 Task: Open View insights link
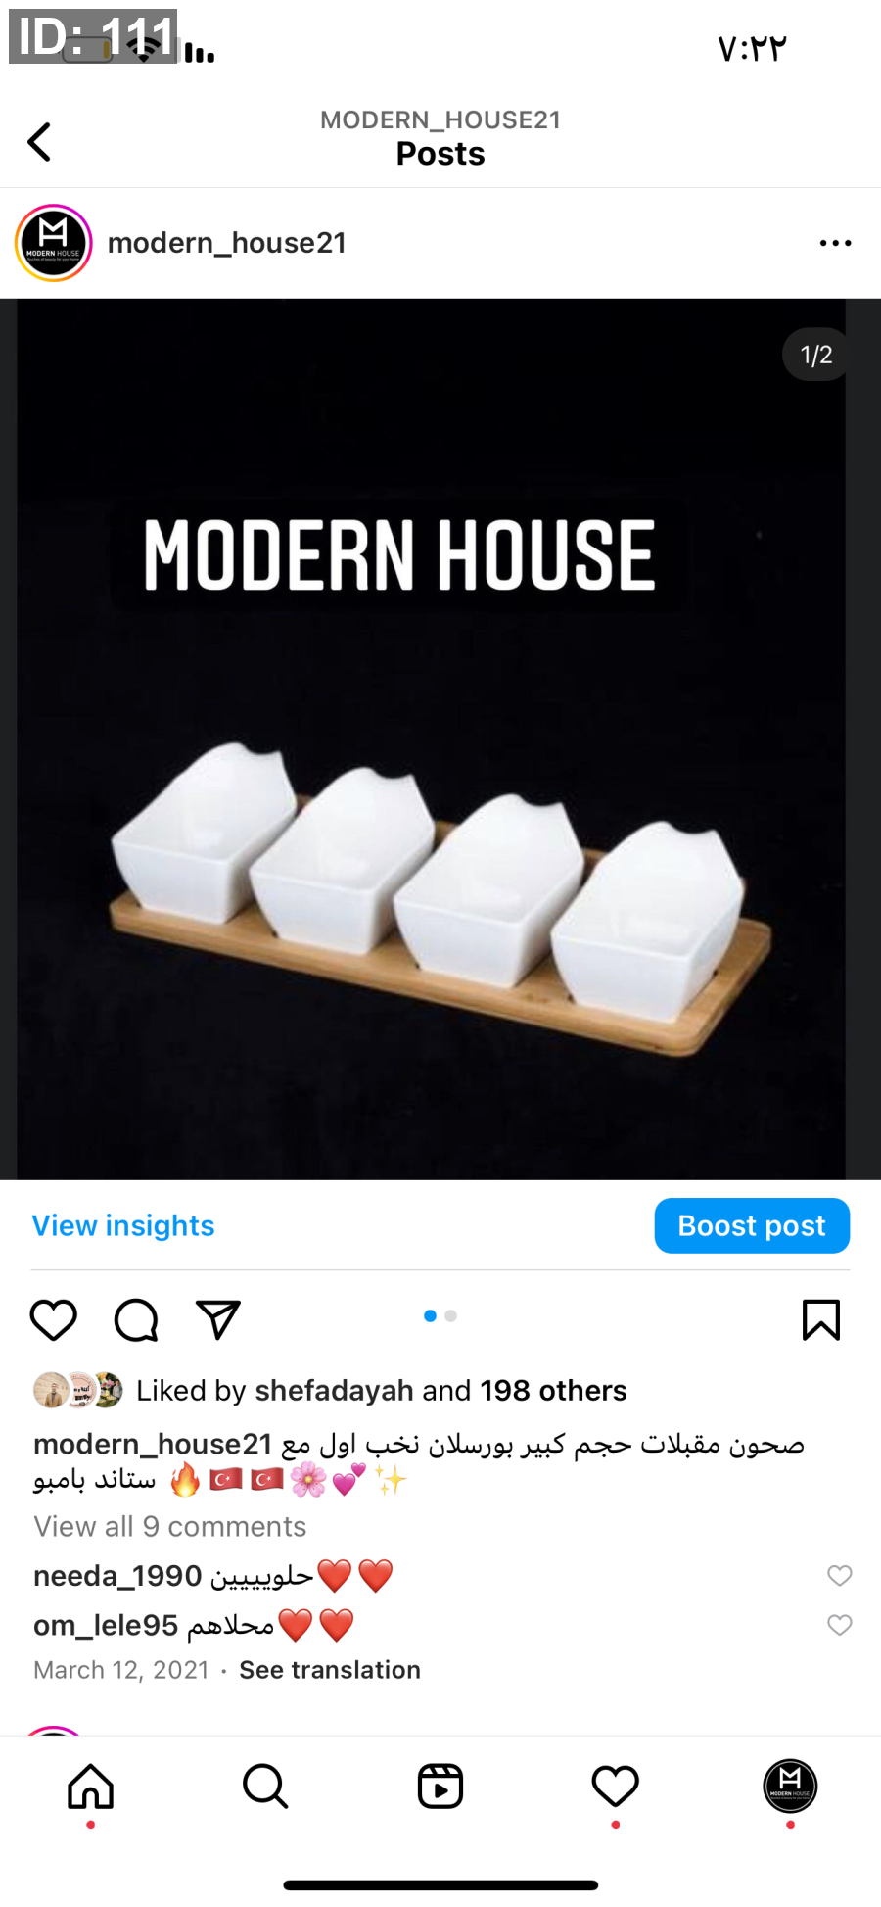(123, 1225)
